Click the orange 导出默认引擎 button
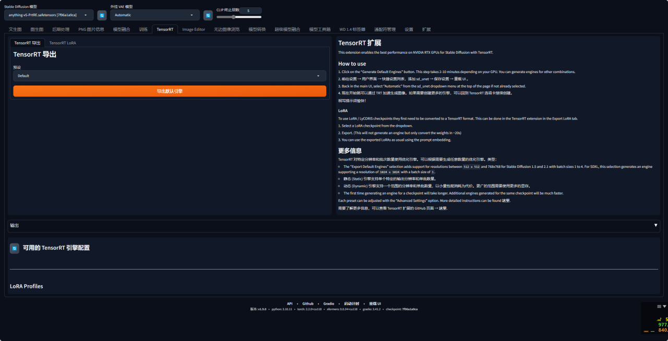Viewport: 668px width, 341px height. pos(170,91)
